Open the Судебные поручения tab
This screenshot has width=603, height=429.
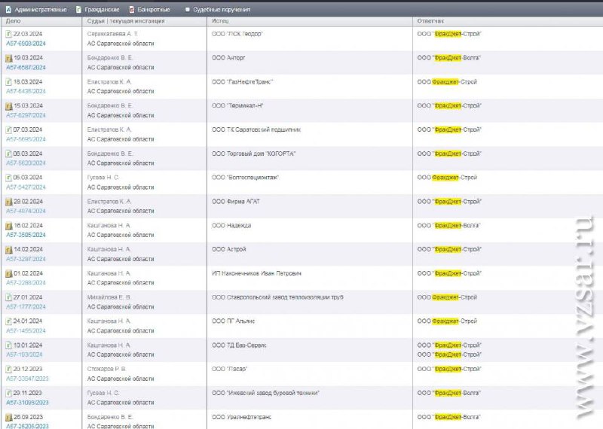218,9
